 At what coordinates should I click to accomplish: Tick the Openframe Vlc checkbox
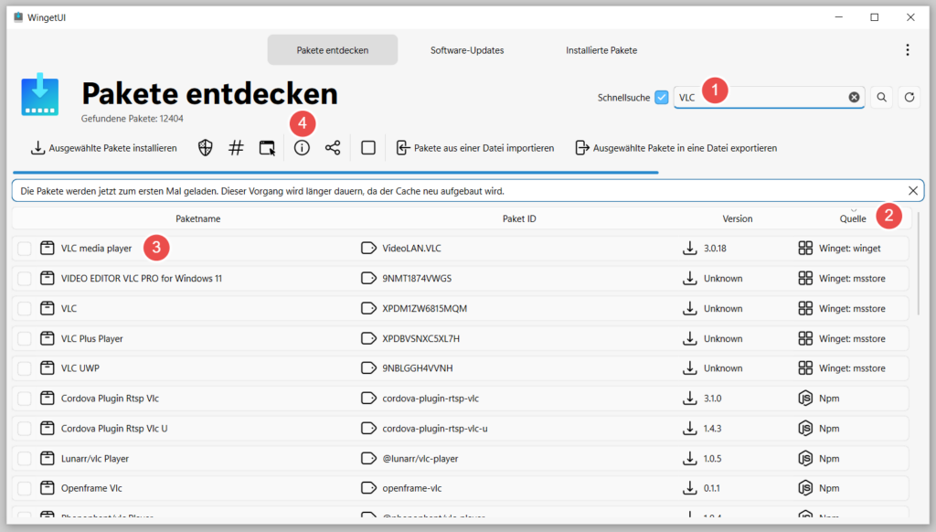click(x=25, y=488)
